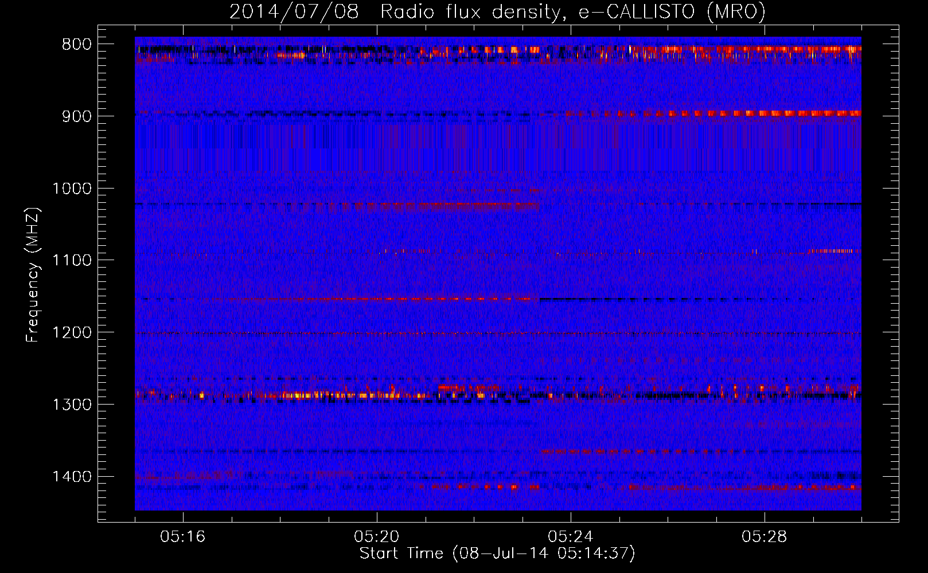Click the 900 frequency tick label
Image resolution: width=928 pixels, height=573 pixels.
(x=77, y=117)
